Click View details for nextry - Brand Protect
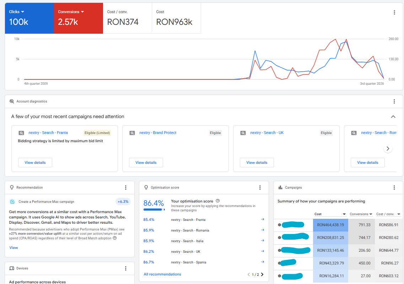The image size is (404, 284). click(x=146, y=162)
